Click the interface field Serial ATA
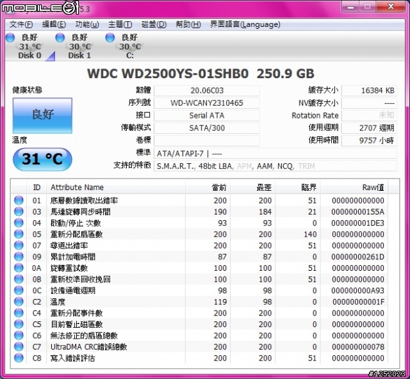Viewport: 410px width, 379px height. pyautogui.click(x=207, y=115)
